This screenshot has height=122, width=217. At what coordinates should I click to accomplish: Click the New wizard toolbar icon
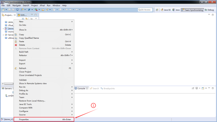(x=3, y=10)
